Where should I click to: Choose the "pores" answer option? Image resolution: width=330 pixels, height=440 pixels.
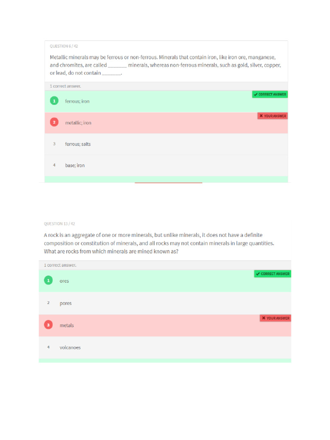[66, 303]
